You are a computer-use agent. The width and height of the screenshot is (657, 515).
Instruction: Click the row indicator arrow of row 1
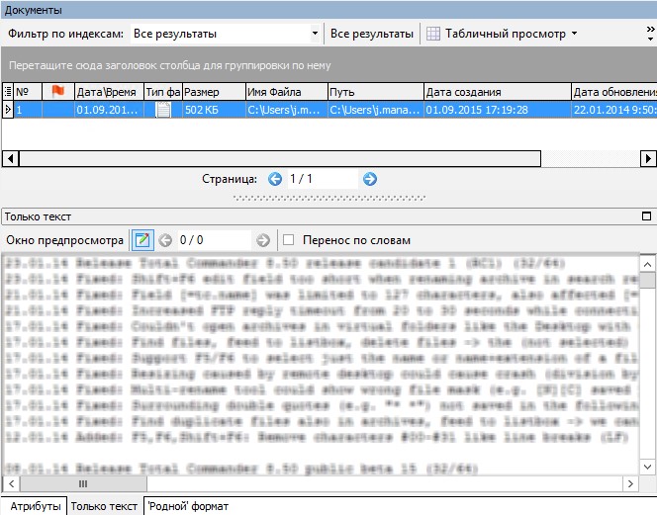tap(8, 110)
